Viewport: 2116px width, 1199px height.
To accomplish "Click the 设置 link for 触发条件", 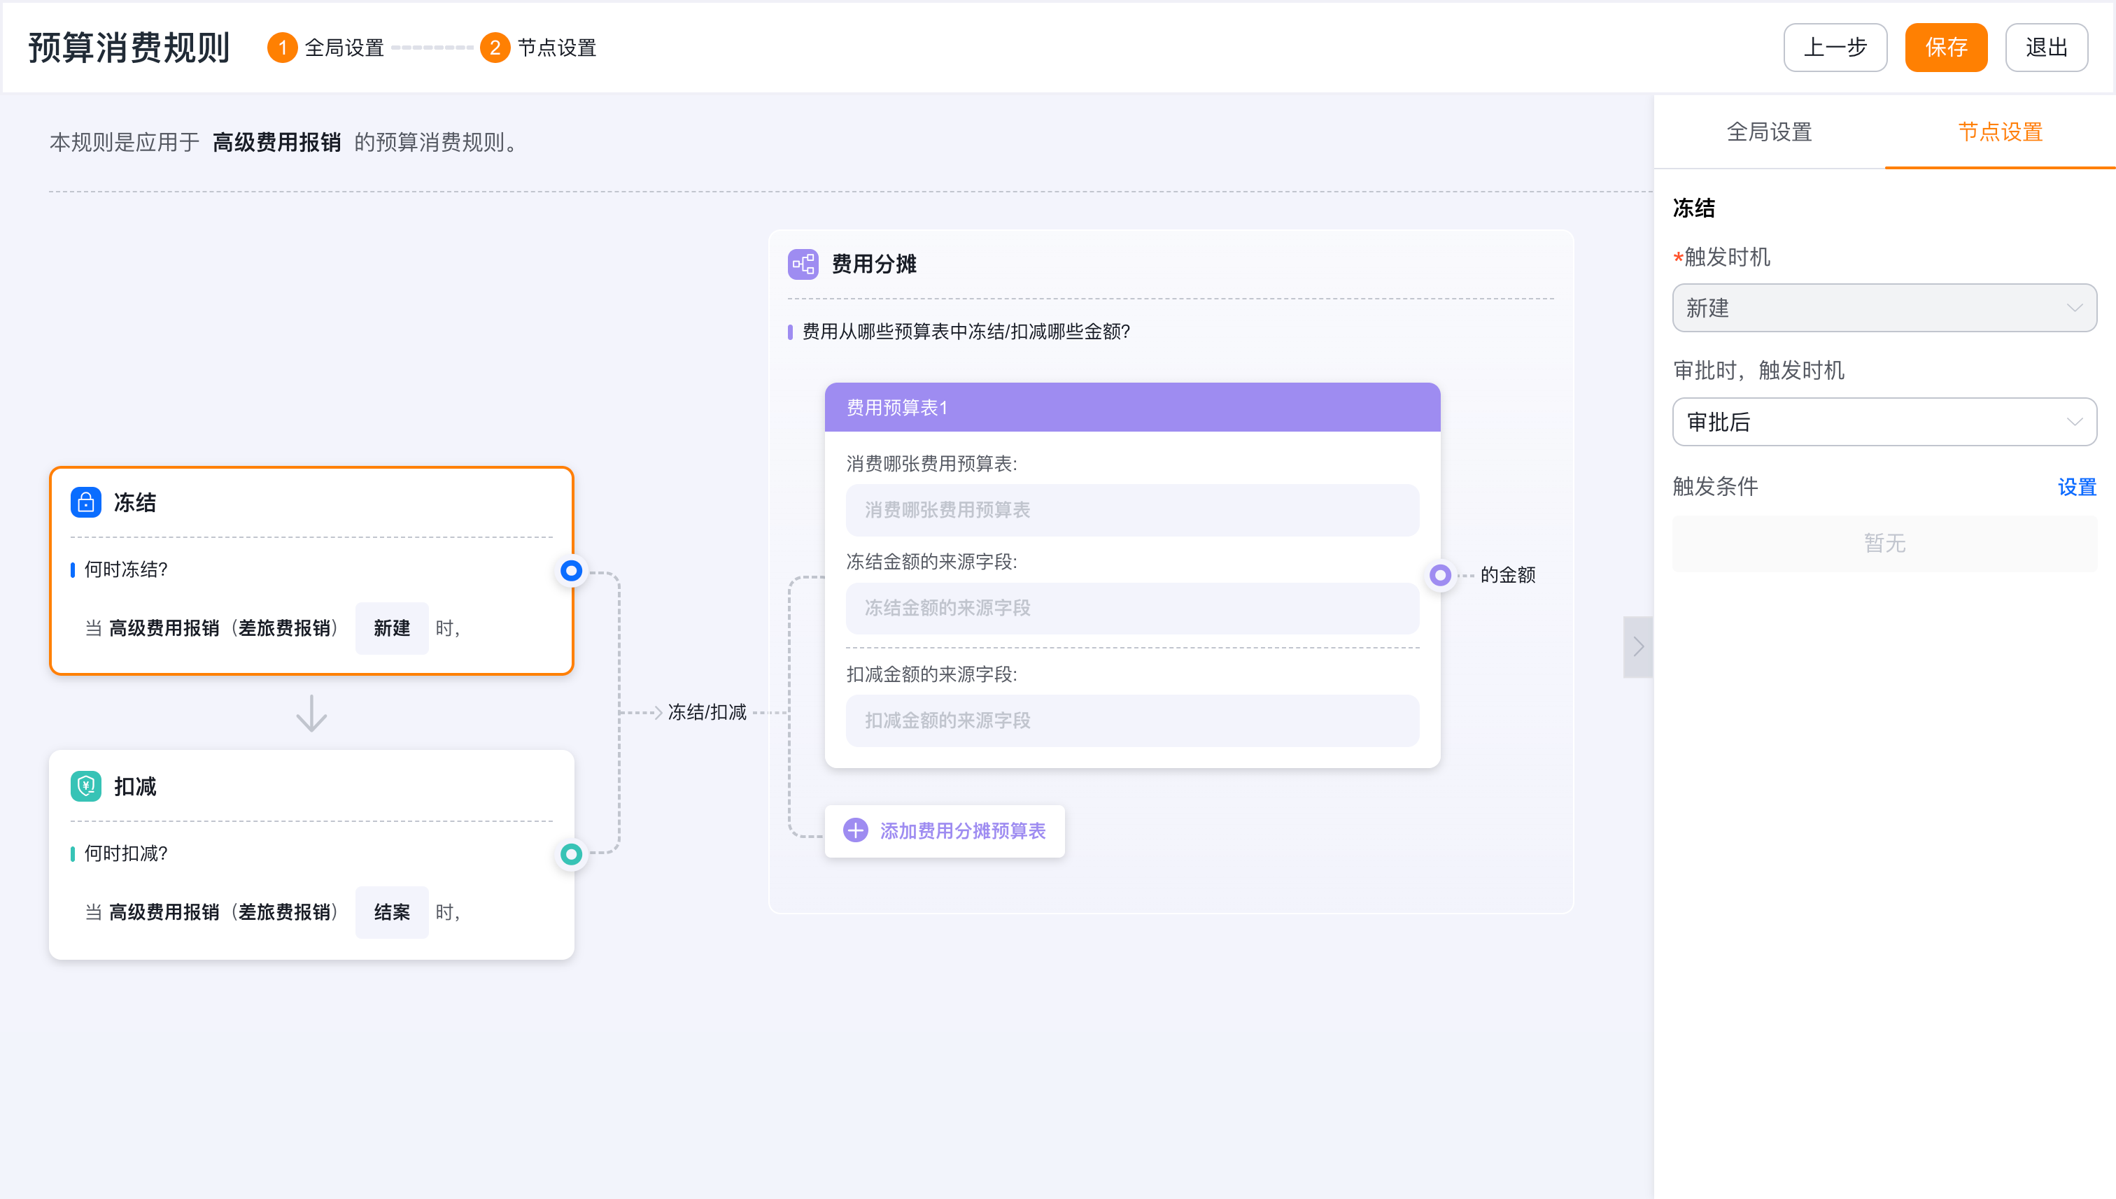I will (x=2076, y=487).
